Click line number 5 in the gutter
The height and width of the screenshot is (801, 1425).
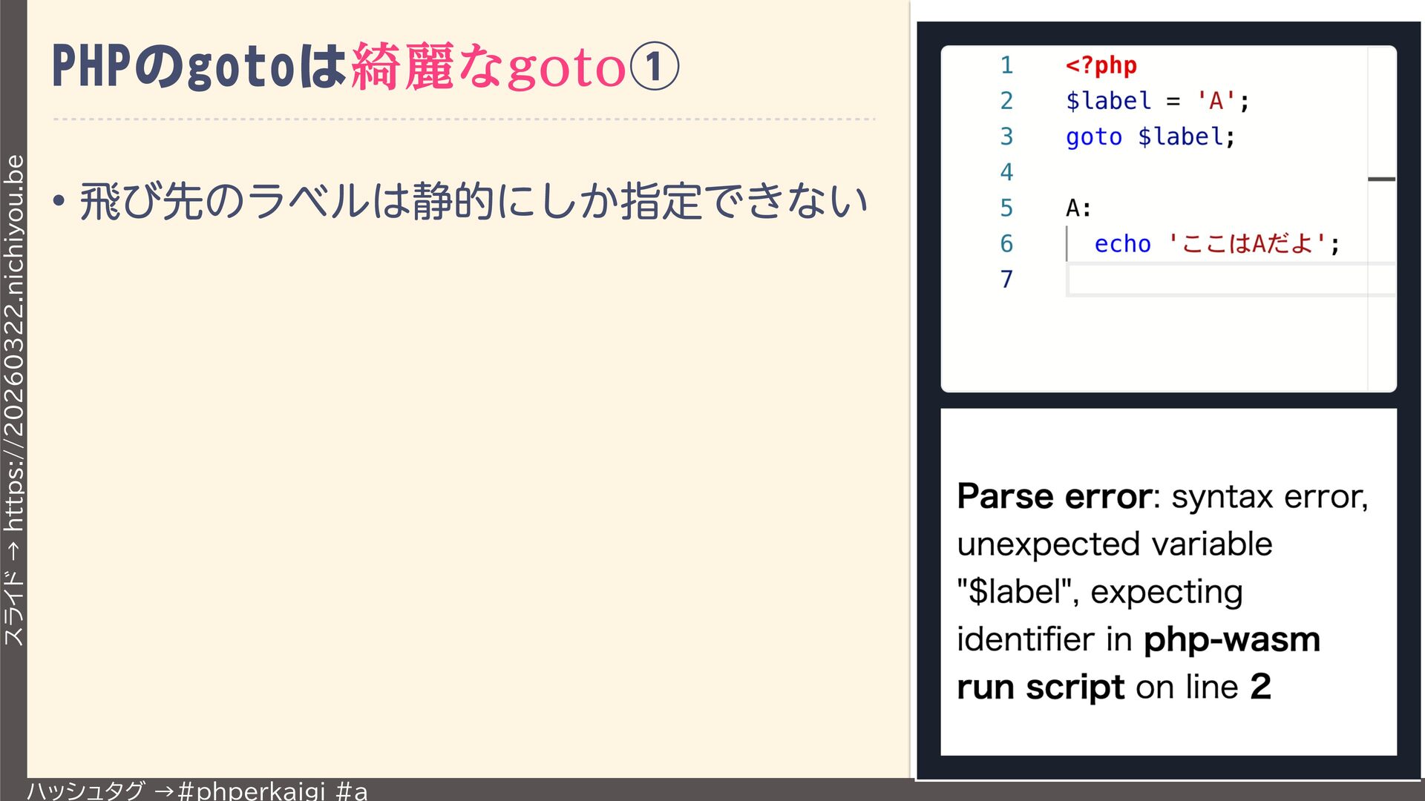(1006, 208)
